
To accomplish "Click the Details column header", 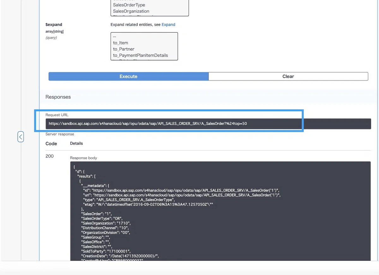I will click(76, 143).
